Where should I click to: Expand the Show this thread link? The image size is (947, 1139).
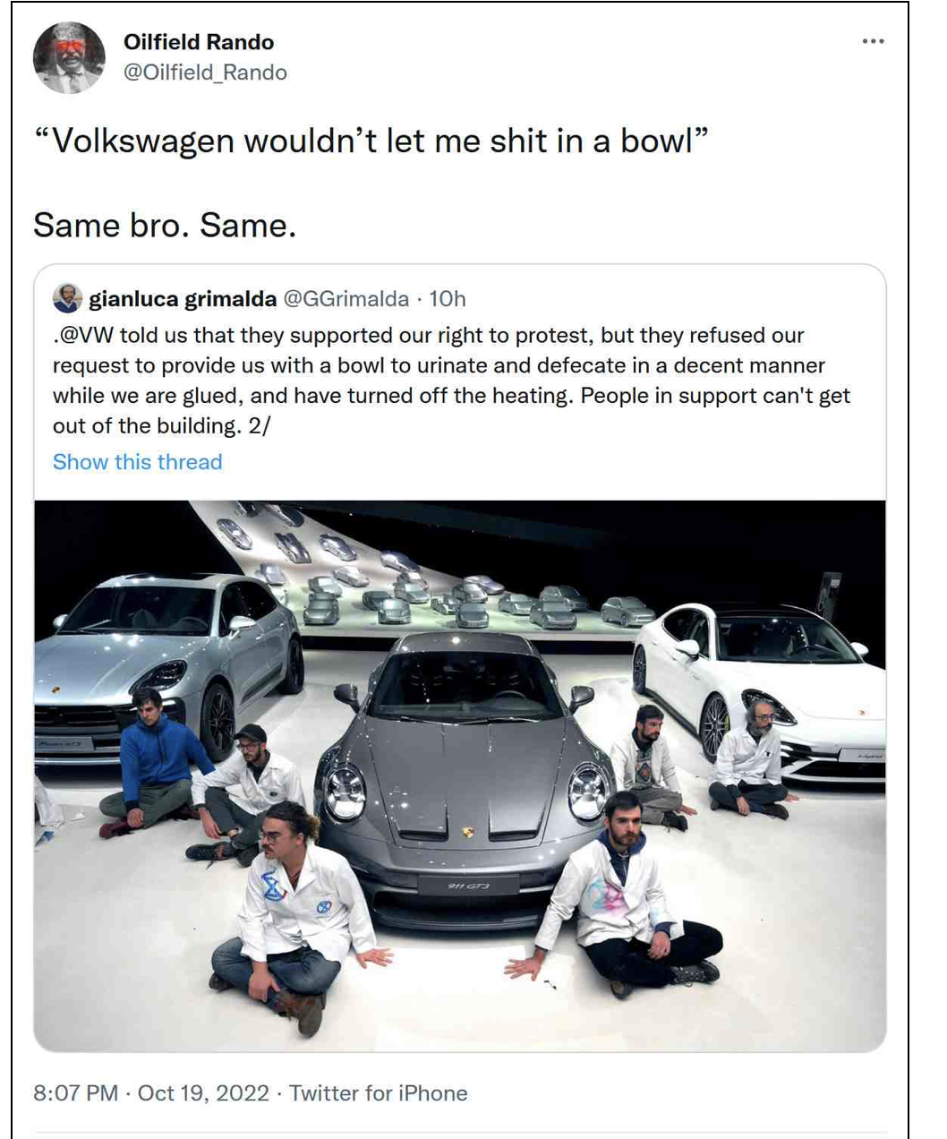[137, 462]
